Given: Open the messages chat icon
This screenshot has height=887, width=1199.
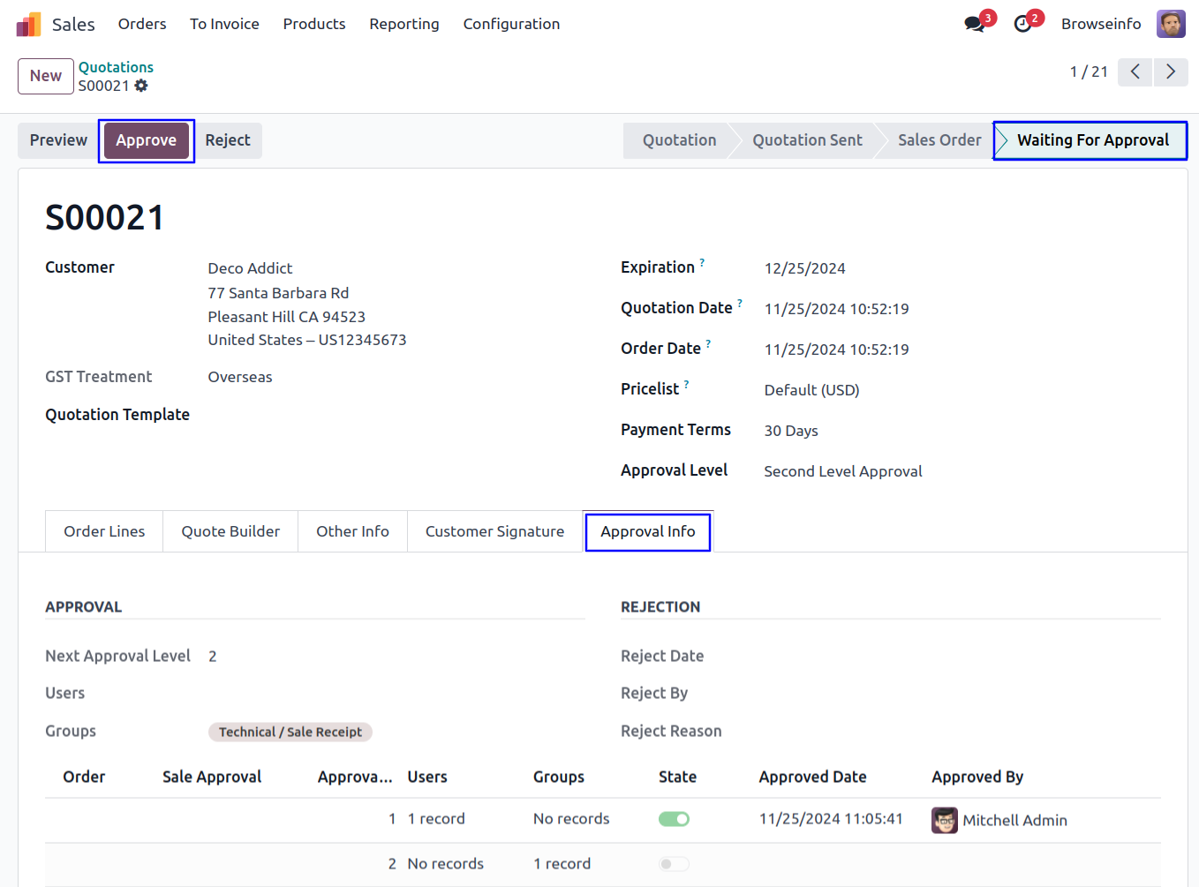Looking at the screenshot, I should [x=975, y=24].
